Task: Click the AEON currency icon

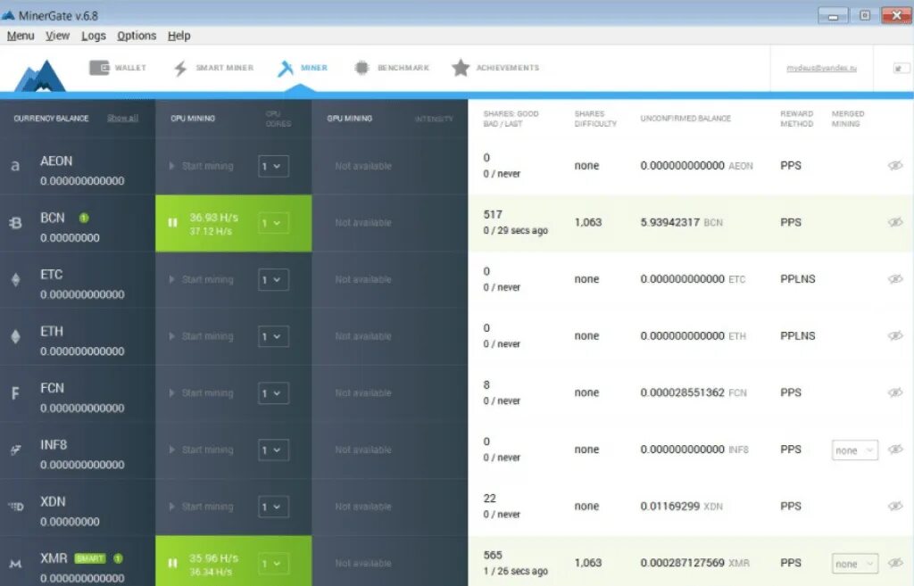Action: pyautogui.click(x=15, y=166)
